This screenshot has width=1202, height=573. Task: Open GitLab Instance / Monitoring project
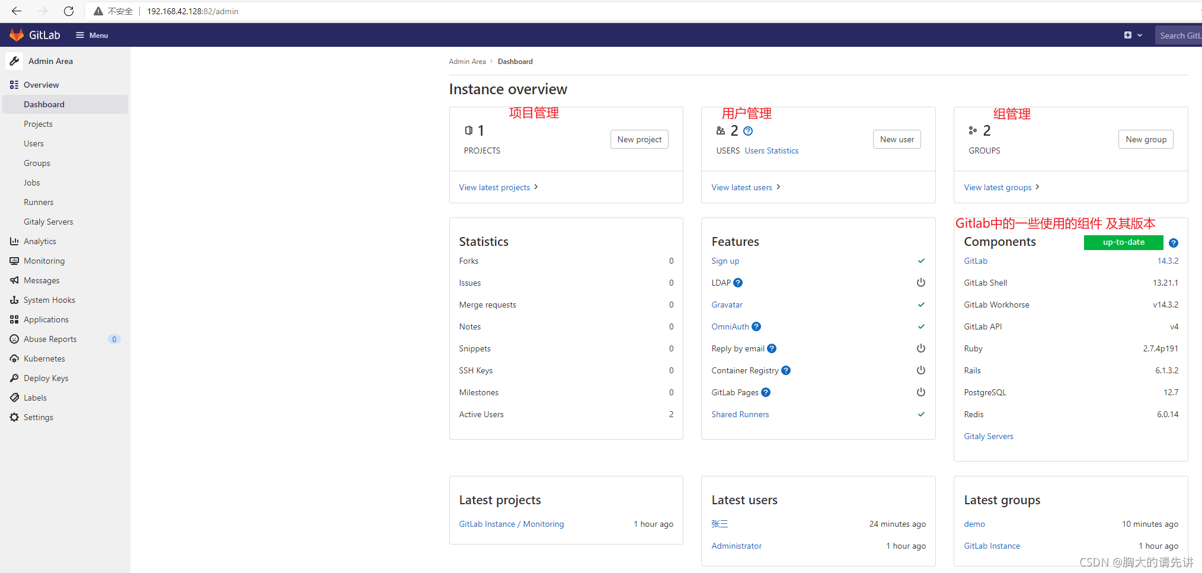point(512,524)
